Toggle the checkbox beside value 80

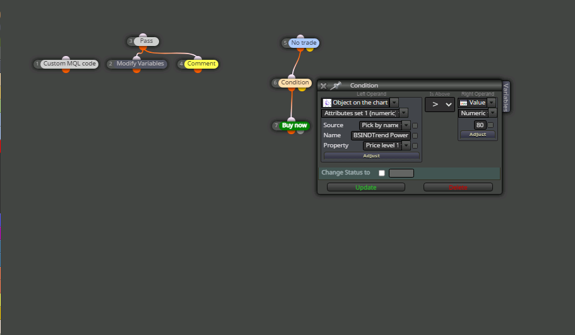point(490,125)
